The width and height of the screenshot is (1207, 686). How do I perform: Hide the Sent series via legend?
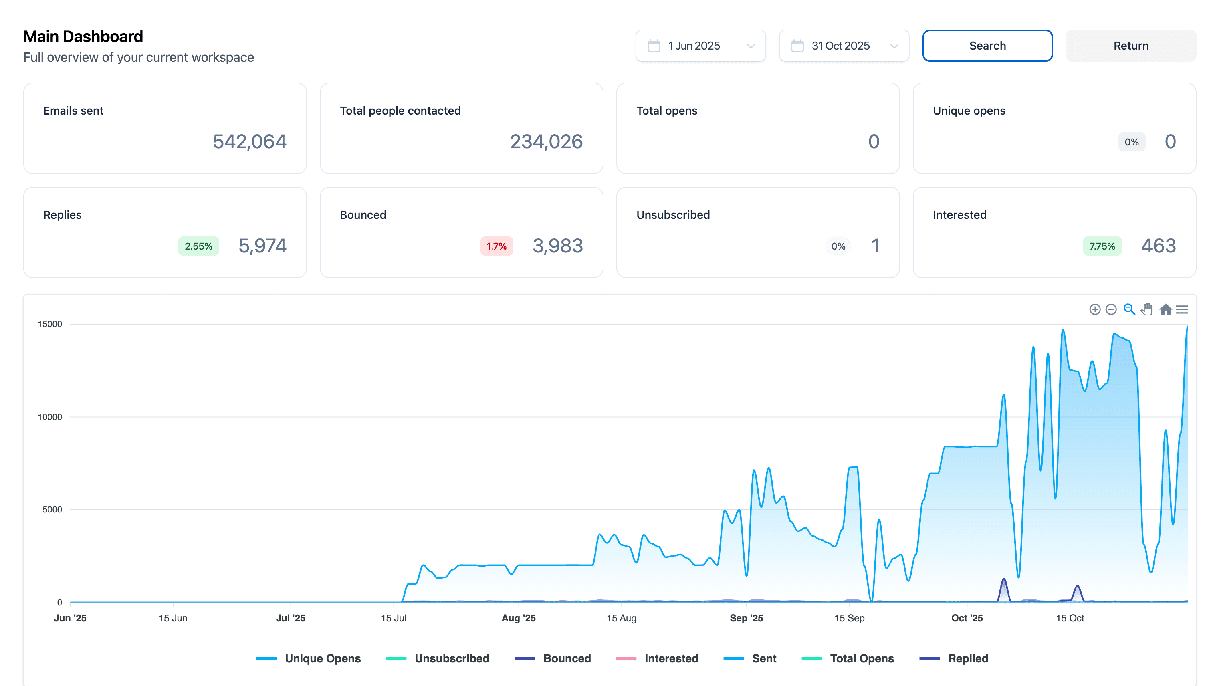coord(764,658)
